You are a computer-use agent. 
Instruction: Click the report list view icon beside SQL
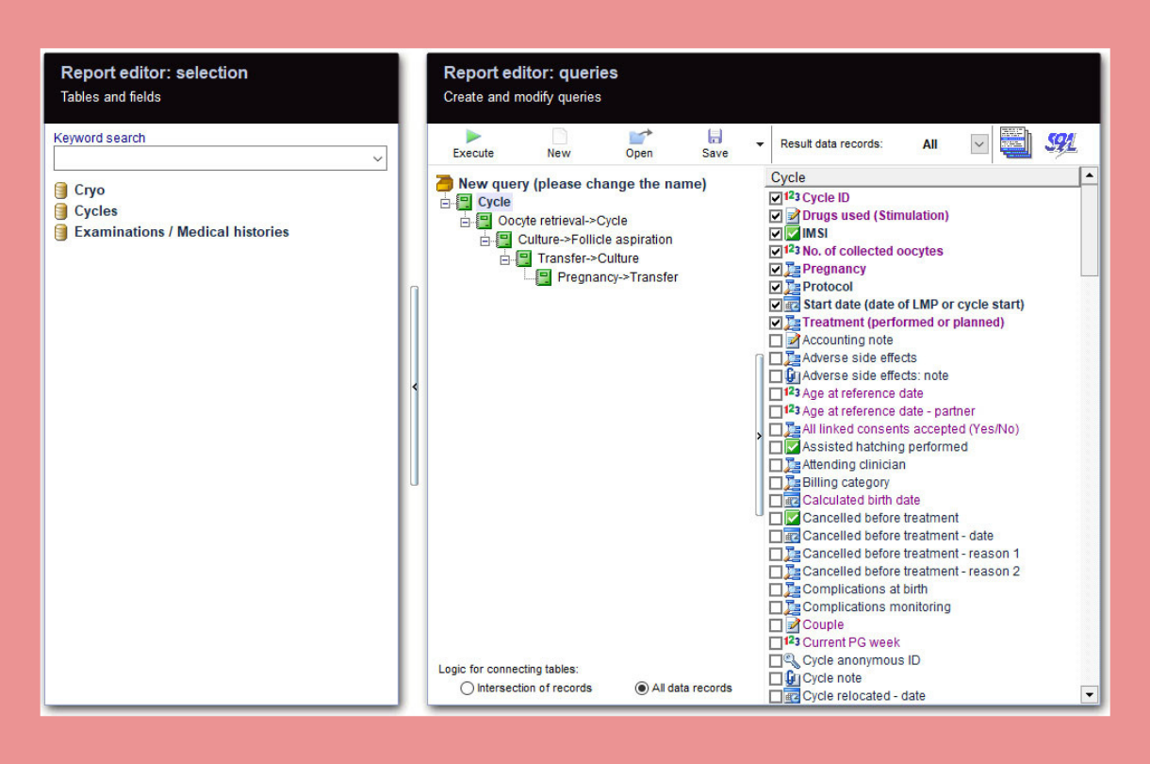[x=1015, y=143]
